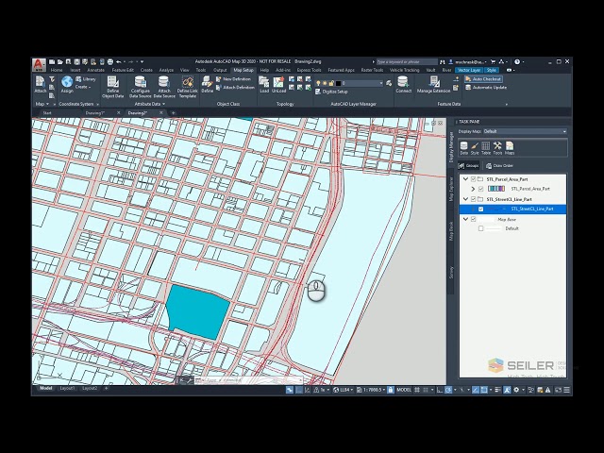The width and height of the screenshot is (604, 453).
Task: Open the LL84 coordinate system dropdown in status bar
Action: coord(344,390)
